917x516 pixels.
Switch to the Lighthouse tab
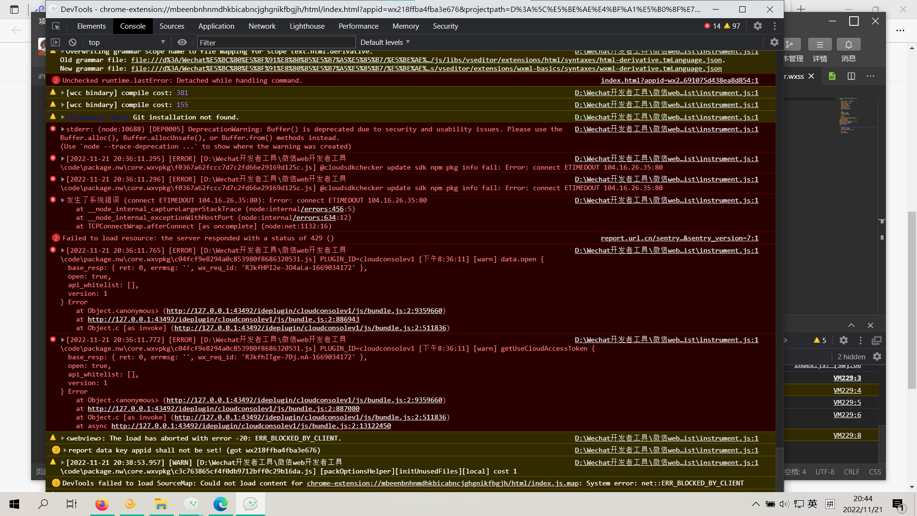pyautogui.click(x=307, y=26)
